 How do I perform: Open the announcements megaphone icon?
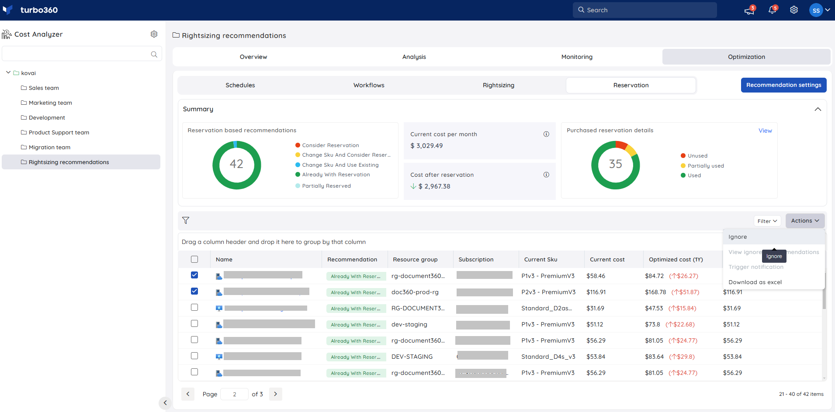(x=749, y=10)
